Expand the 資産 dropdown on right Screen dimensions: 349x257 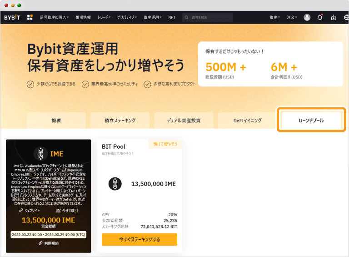tap(275, 17)
